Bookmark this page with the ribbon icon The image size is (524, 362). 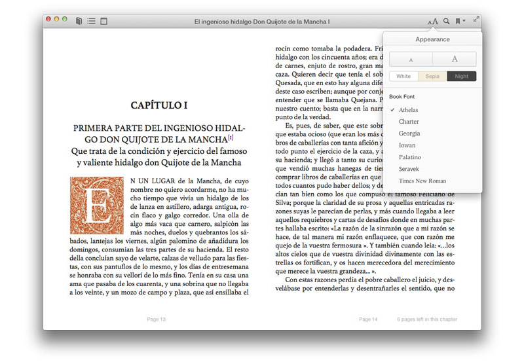tap(457, 21)
